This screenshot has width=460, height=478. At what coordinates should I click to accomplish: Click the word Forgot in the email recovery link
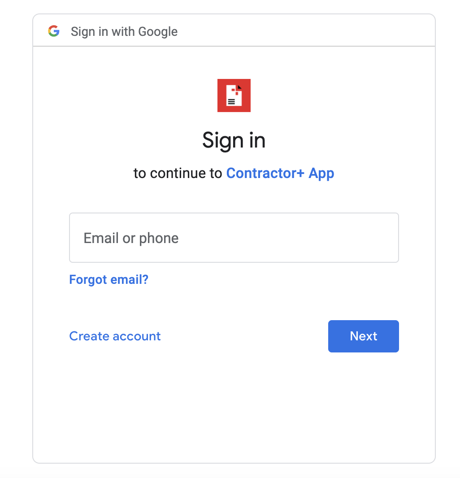88,279
